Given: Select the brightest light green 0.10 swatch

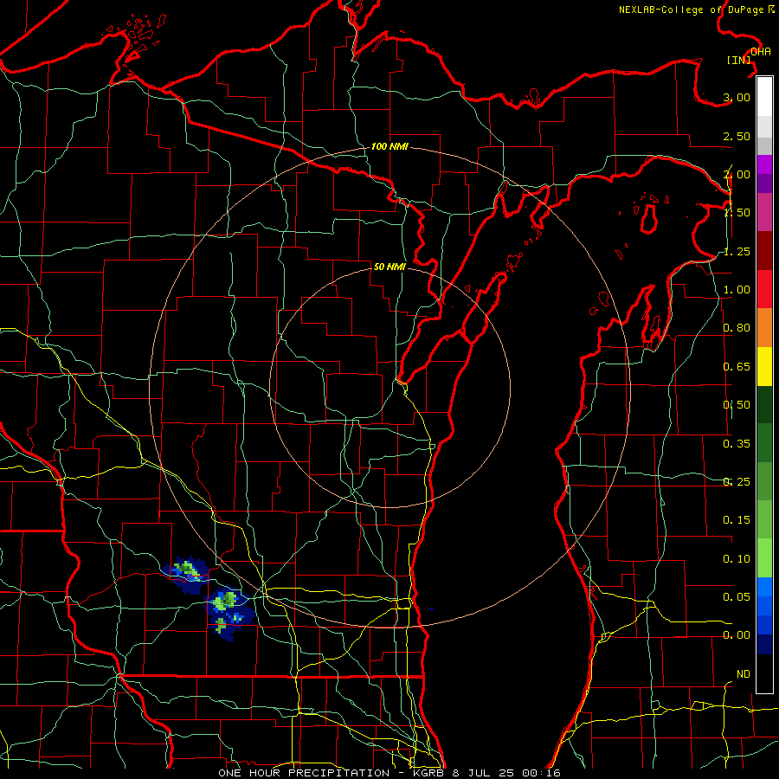Looking at the screenshot, I should pos(764,558).
